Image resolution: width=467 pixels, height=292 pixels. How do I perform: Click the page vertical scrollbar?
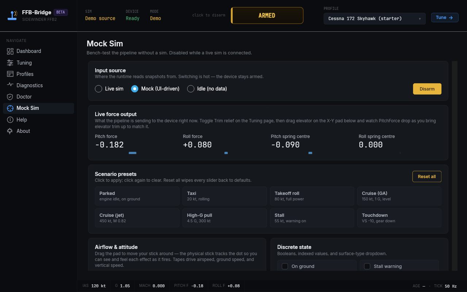click(x=455, y=166)
